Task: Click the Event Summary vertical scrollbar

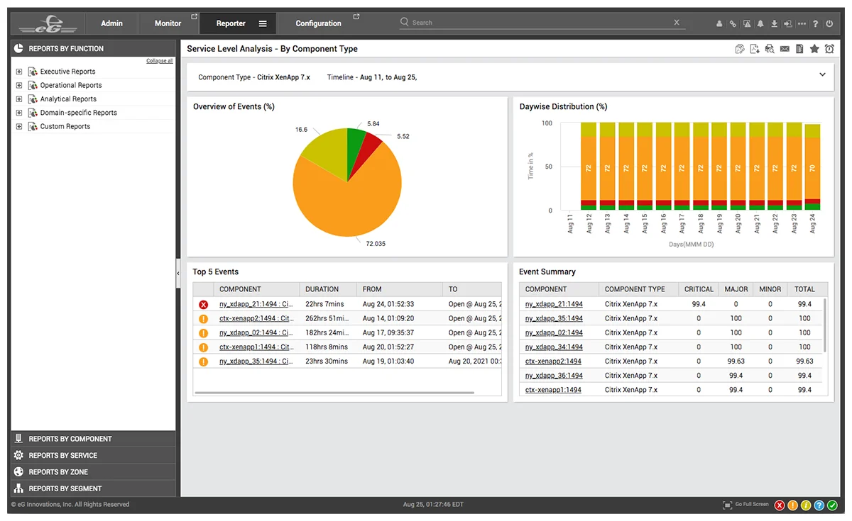Action: [825, 325]
